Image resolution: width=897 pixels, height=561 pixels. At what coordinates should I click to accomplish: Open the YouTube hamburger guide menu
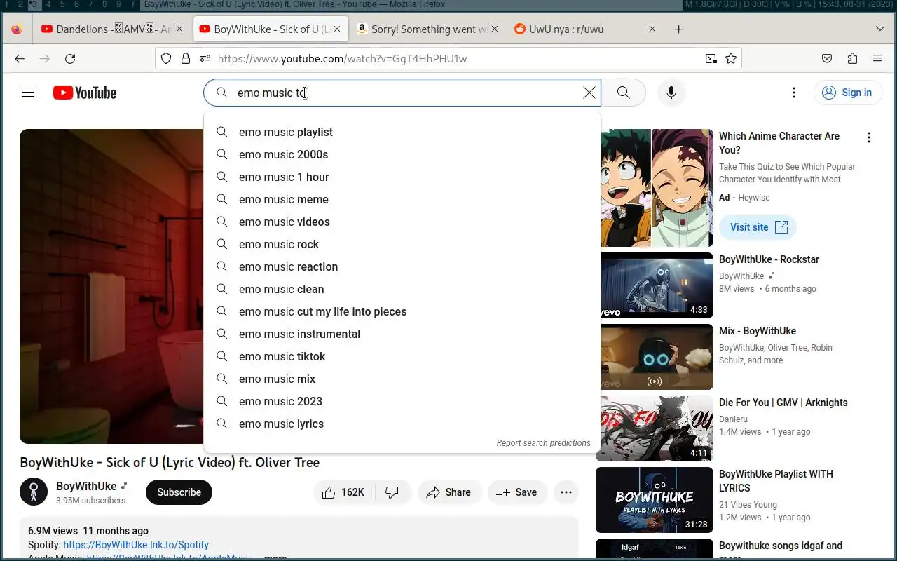(x=28, y=93)
